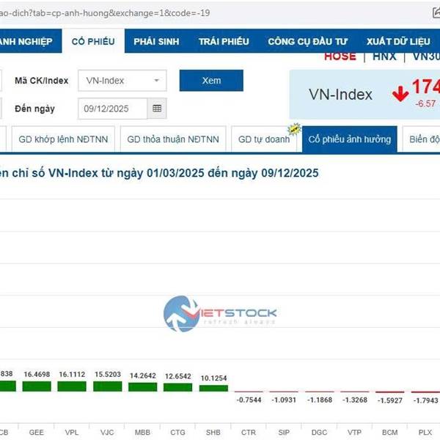Click the GEE axis label

pos(37,432)
